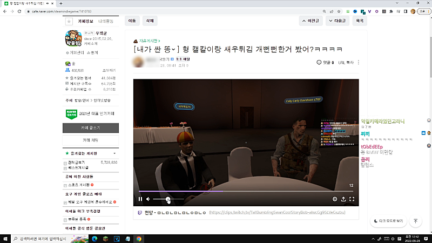Adjust the video volume slider

[168, 199]
